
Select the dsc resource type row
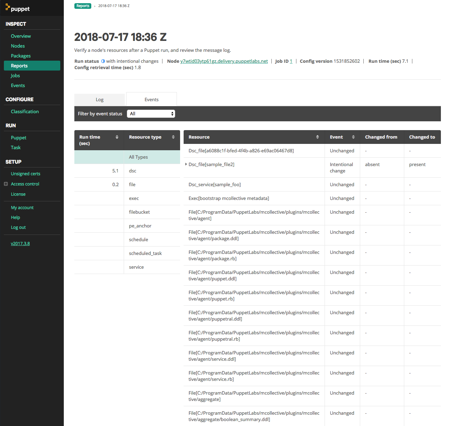(x=133, y=171)
